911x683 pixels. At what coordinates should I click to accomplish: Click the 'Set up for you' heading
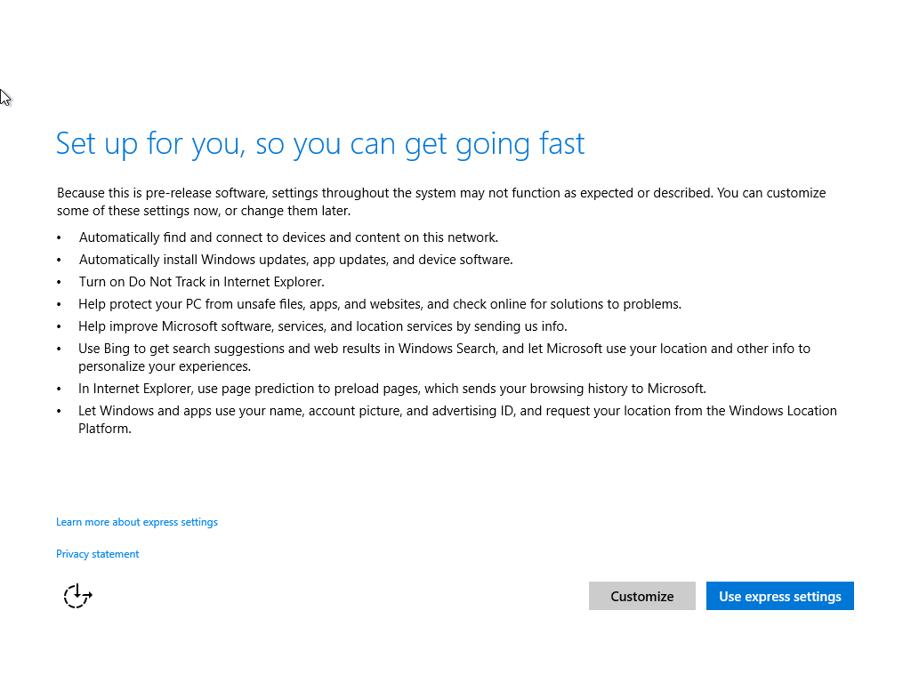coord(320,144)
